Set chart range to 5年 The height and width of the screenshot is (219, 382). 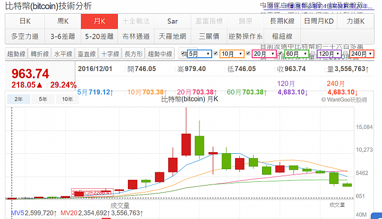(43, 99)
